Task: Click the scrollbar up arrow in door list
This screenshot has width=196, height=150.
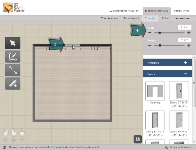Action: (x=194, y=58)
